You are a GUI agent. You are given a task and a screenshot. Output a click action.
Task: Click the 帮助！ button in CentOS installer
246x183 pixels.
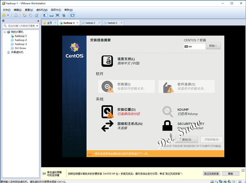click(x=213, y=46)
